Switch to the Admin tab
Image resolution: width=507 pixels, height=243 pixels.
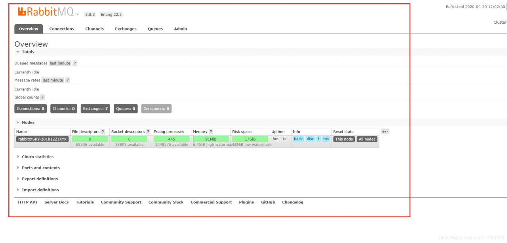[x=181, y=29]
